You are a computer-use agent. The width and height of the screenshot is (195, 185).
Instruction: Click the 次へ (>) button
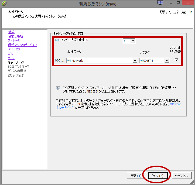(x=158, y=176)
